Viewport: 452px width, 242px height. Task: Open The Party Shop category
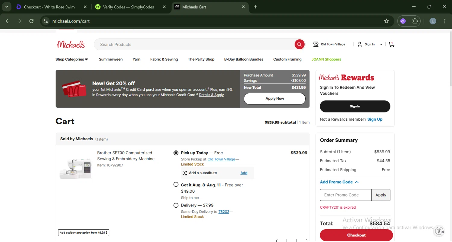[201, 59]
